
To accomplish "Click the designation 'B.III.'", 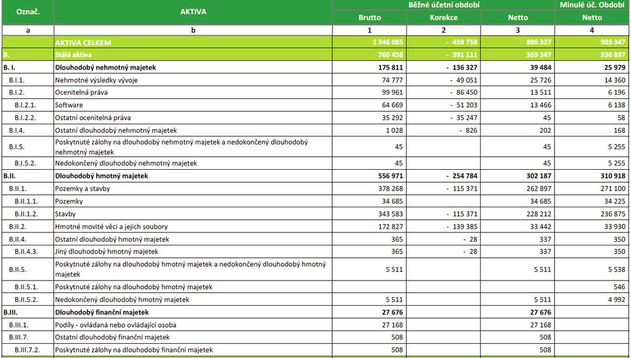I will [x=10, y=312].
